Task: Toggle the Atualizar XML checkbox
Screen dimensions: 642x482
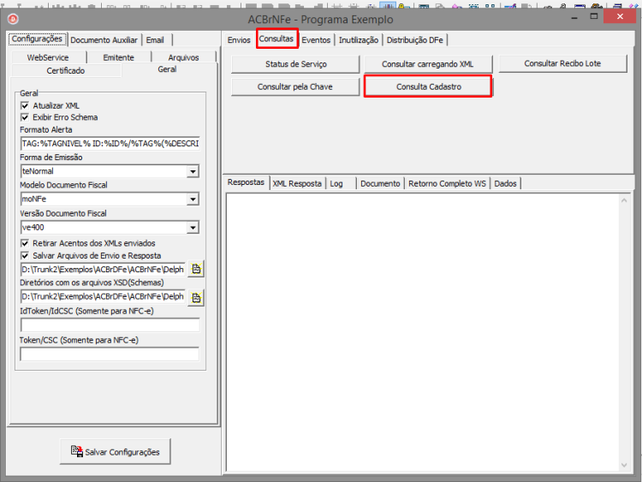Action: click(x=25, y=105)
